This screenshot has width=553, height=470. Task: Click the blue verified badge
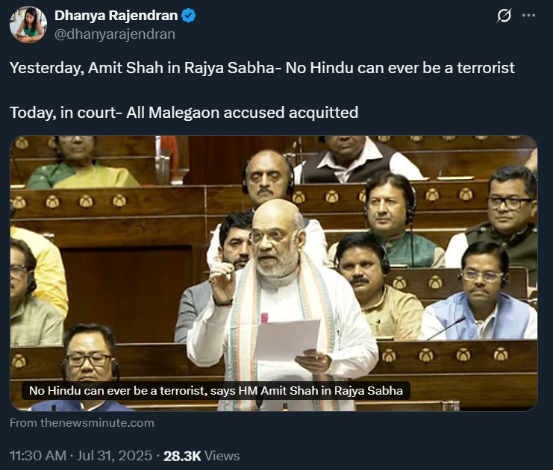[189, 16]
